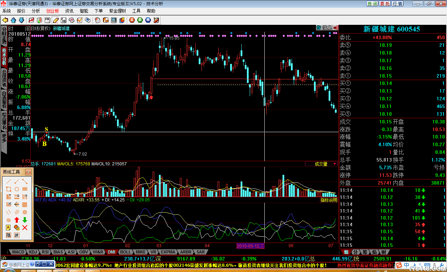Click the 信息 button above the chart

327,27
